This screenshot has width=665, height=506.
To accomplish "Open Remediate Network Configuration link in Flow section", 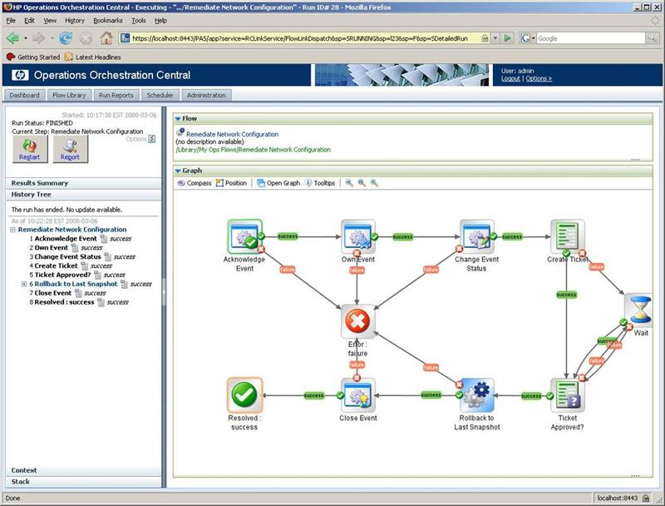I will coord(233,134).
